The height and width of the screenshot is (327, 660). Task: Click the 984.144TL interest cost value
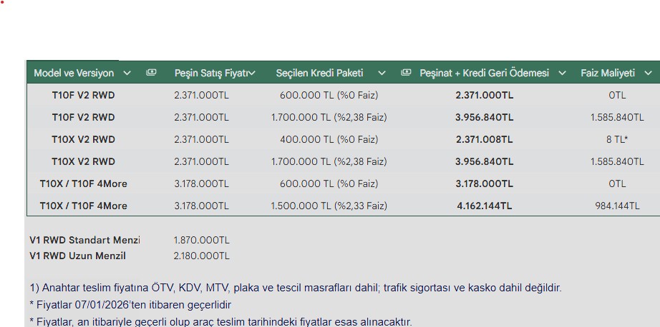[x=617, y=206]
